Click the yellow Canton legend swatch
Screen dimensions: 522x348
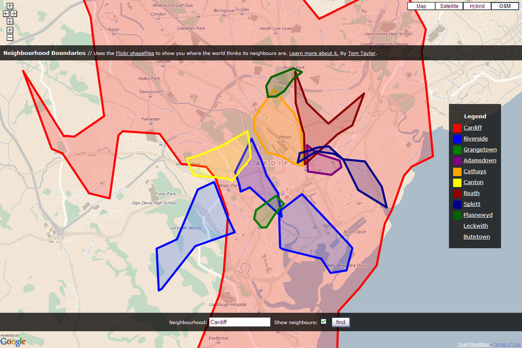[457, 182]
